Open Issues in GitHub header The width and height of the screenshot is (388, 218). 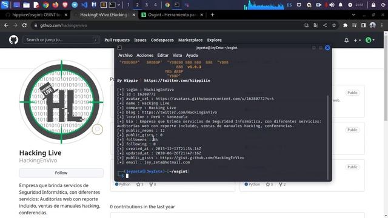[x=140, y=40]
